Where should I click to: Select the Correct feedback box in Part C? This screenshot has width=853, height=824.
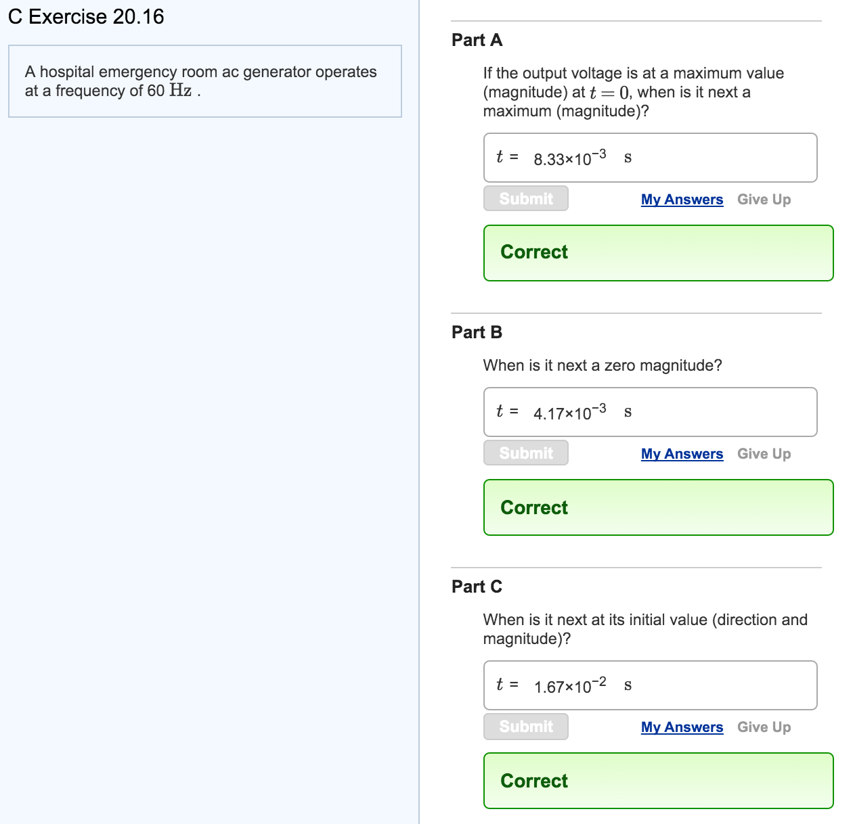(x=658, y=781)
